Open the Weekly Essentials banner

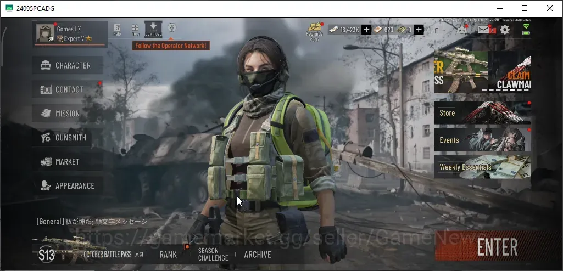pyautogui.click(x=482, y=167)
